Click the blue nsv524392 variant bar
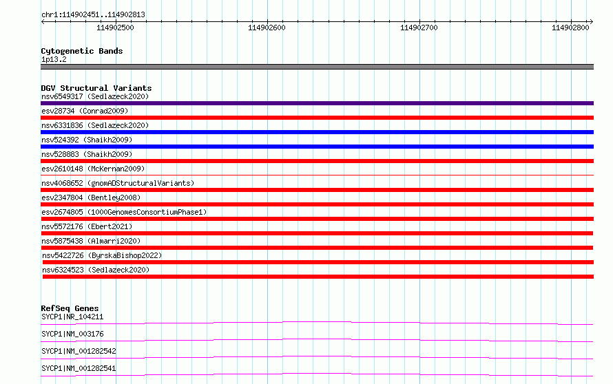This screenshot has width=613, height=384. [x=317, y=147]
